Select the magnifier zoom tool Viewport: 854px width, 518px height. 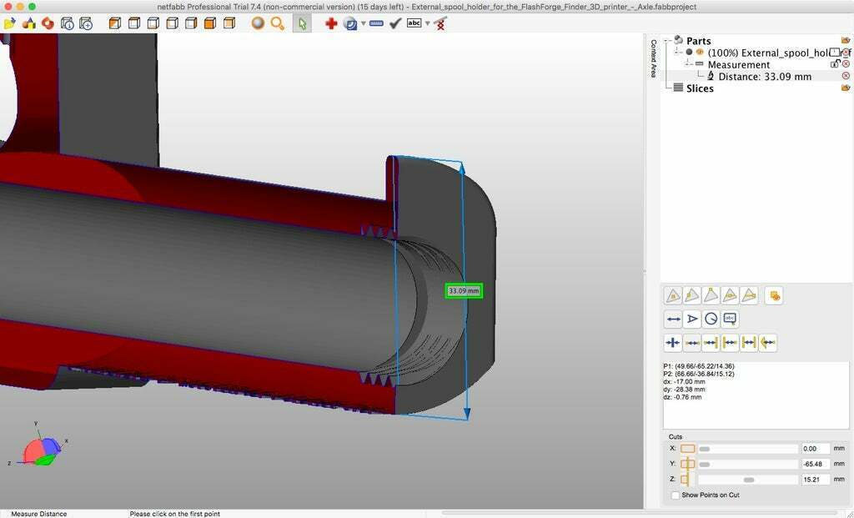[278, 23]
